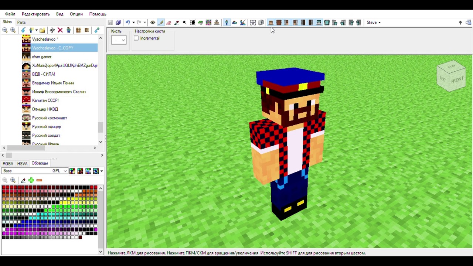Click the rename skin text icon

pos(52,30)
